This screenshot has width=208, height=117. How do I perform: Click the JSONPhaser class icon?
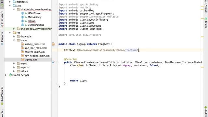[22, 13]
